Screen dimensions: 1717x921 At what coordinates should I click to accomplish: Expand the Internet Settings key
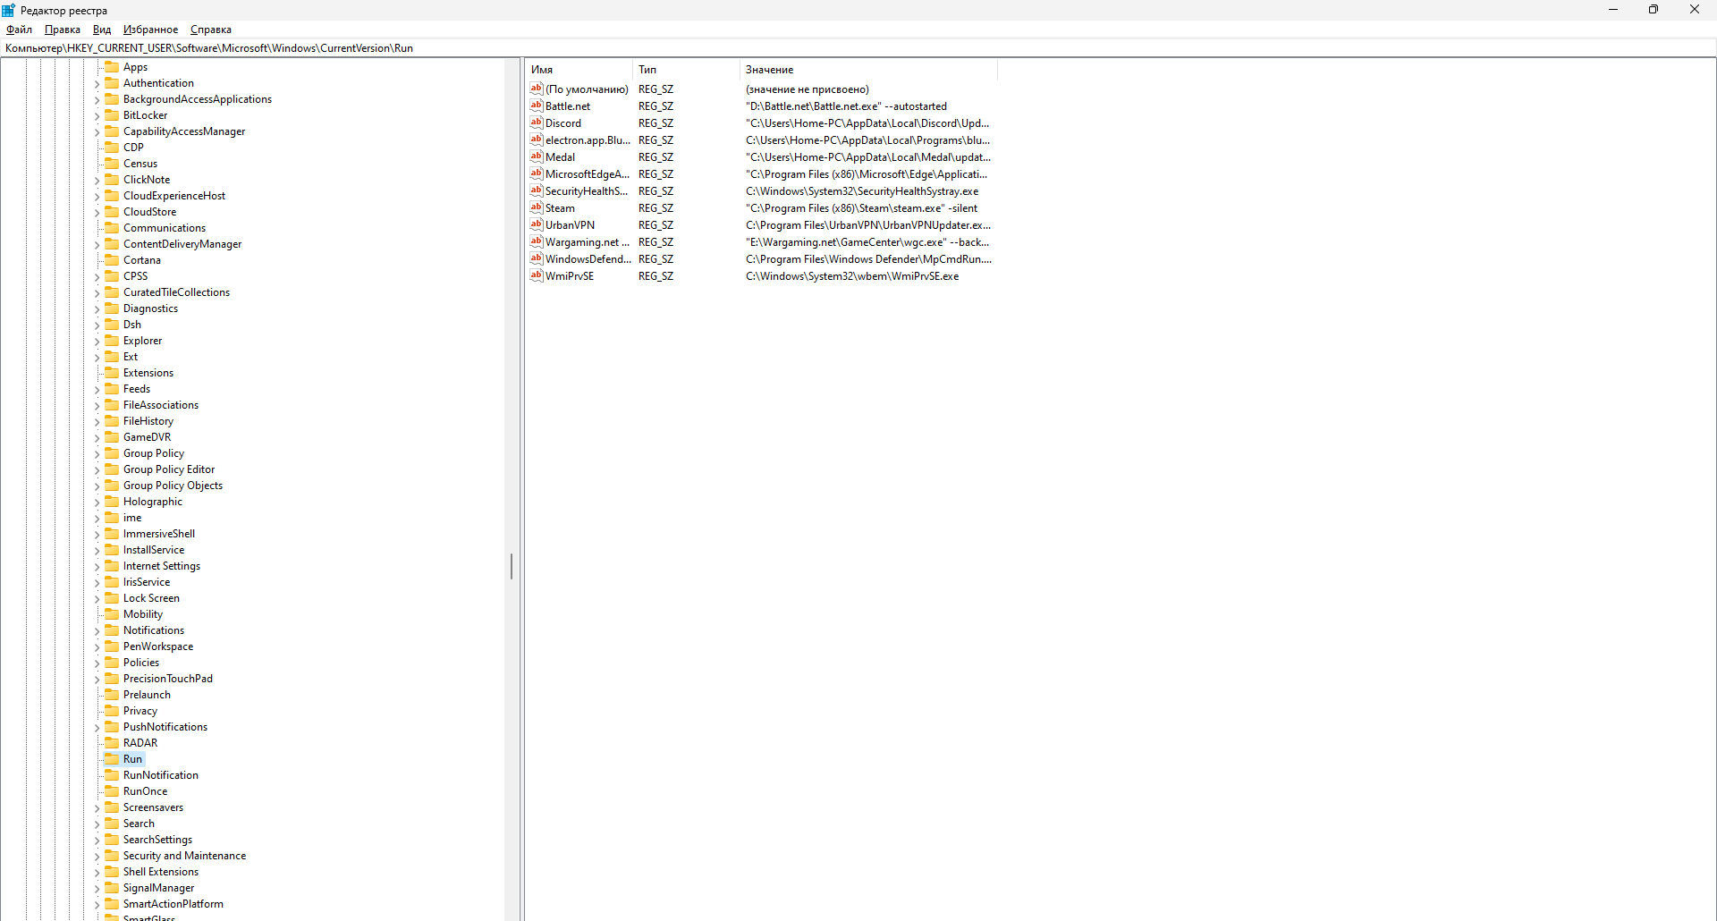click(x=97, y=567)
